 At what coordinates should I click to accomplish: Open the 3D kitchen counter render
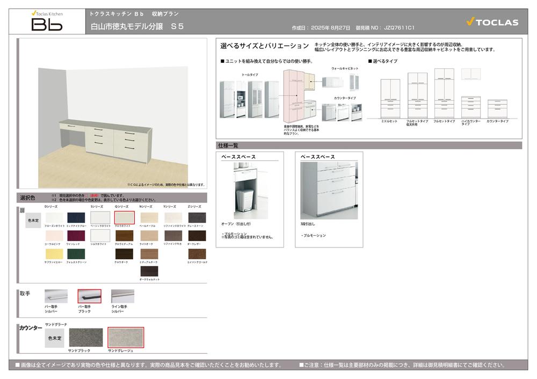[x=113, y=113]
